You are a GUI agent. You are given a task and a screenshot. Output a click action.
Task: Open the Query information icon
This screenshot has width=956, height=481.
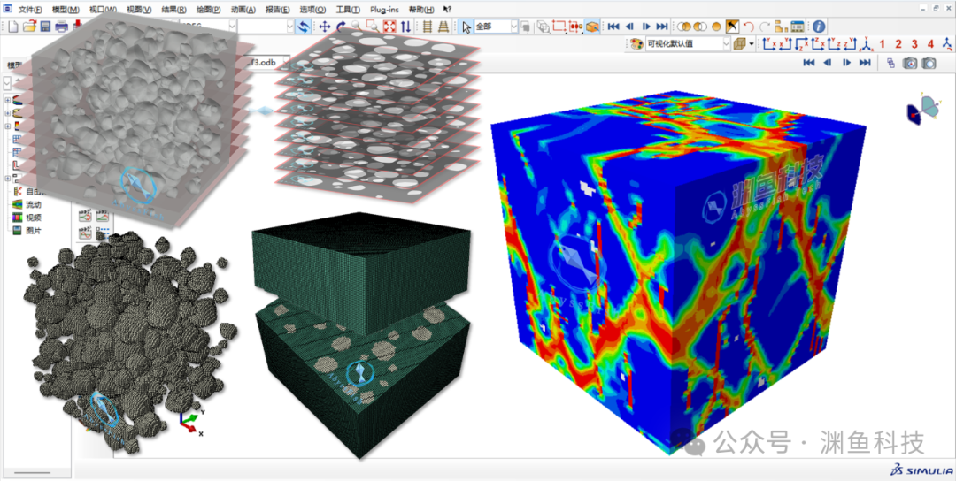[x=819, y=27]
